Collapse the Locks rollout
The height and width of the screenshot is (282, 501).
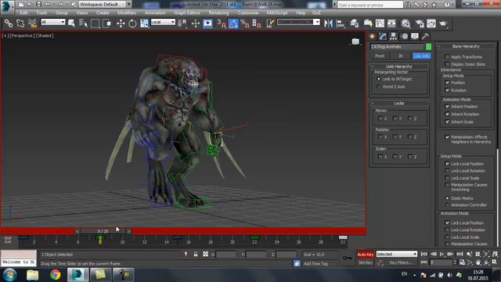(398, 103)
